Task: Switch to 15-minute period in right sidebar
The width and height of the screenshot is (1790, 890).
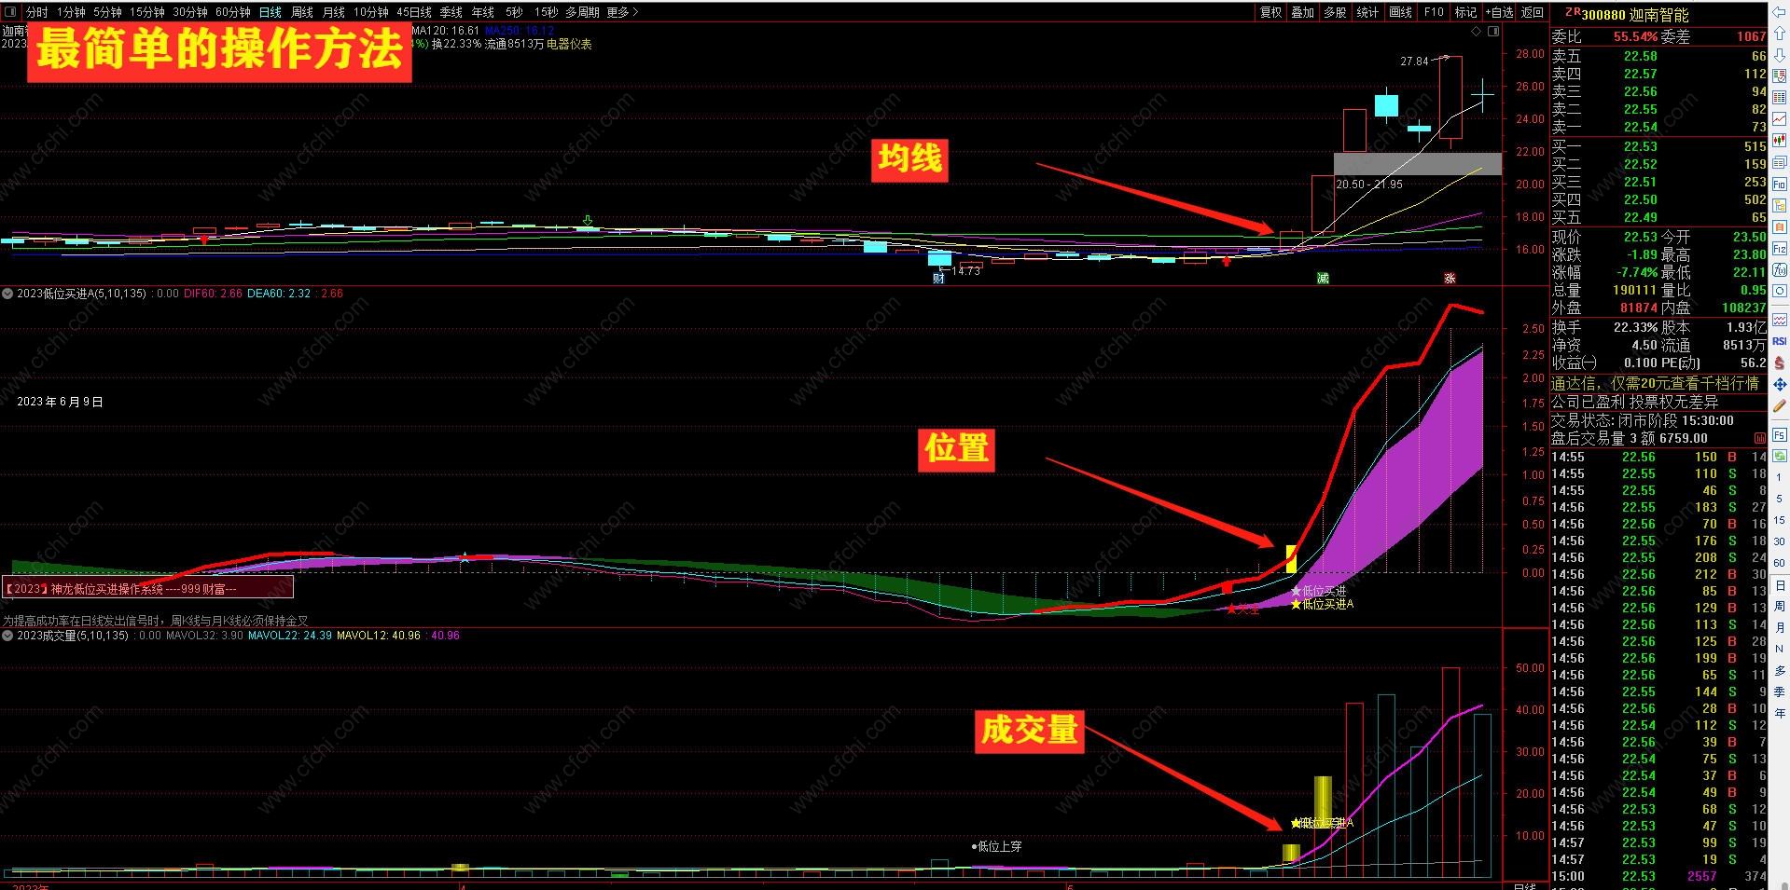Action: click(1779, 520)
